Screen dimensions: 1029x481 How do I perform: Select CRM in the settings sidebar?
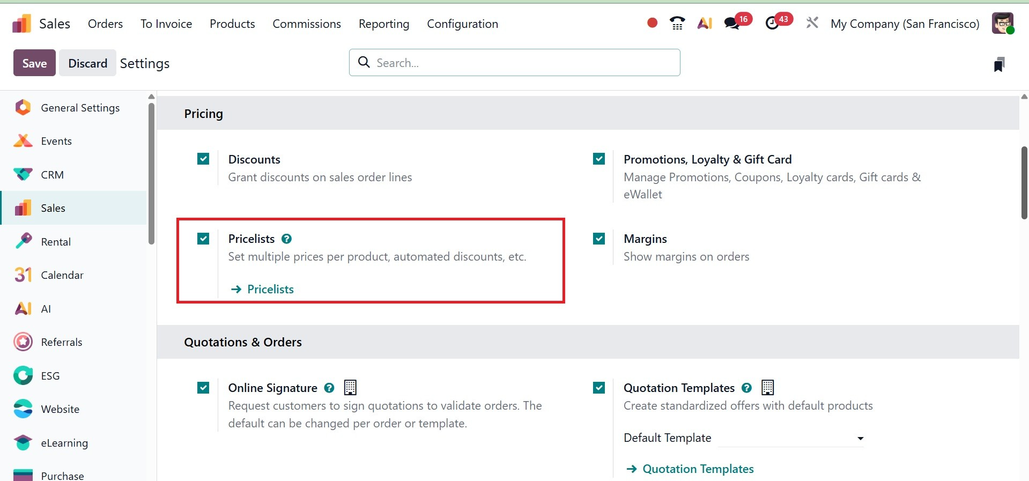[x=52, y=175]
